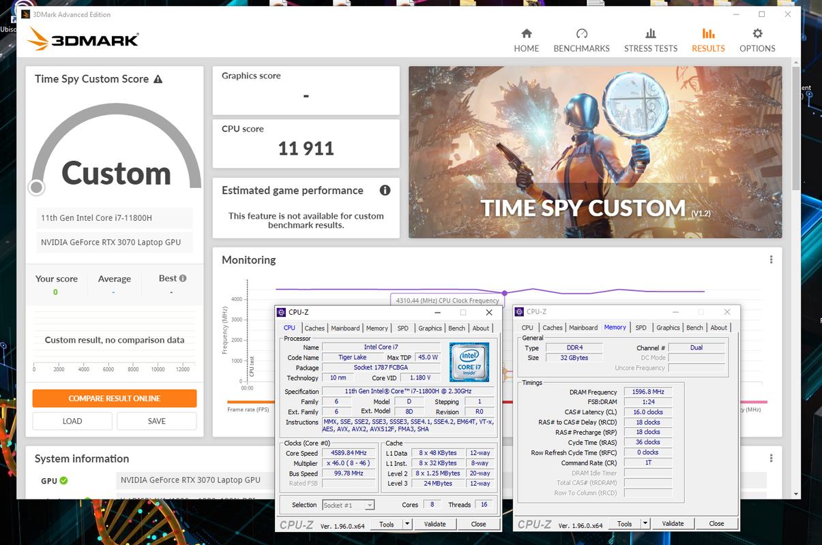Viewport: 822px width, 545px height.
Task: Open Tools dropdown arrow in CPU-Z CPU window
Action: 407,524
